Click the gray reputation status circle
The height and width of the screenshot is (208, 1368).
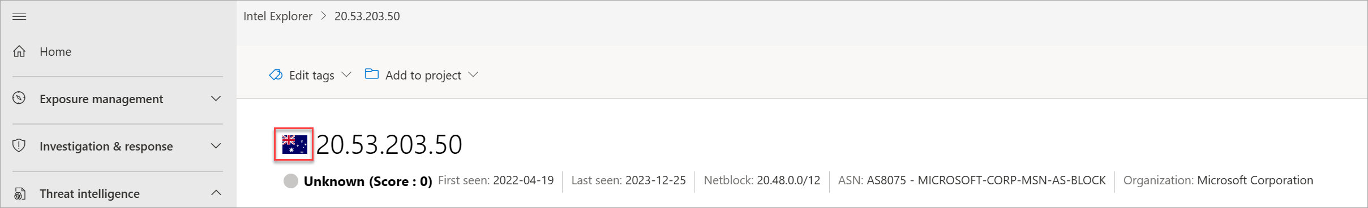tap(291, 181)
